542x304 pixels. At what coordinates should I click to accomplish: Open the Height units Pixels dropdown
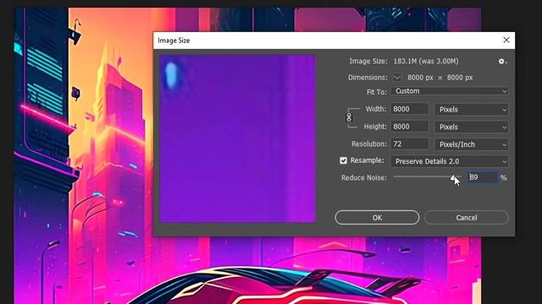pos(472,127)
